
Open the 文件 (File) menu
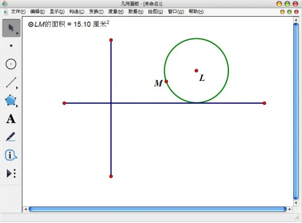pyautogui.click(x=18, y=12)
